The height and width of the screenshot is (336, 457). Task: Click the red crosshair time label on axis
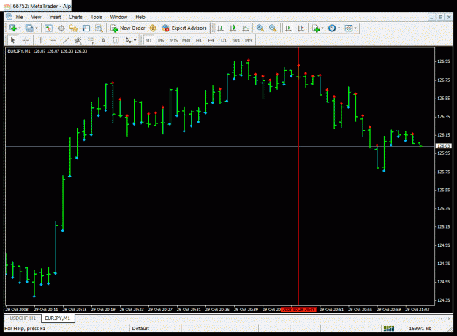click(298, 310)
